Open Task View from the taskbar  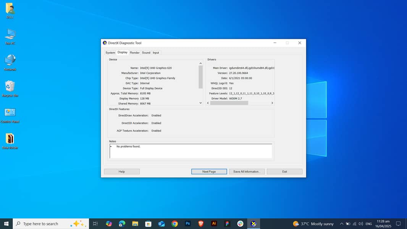pos(95,224)
